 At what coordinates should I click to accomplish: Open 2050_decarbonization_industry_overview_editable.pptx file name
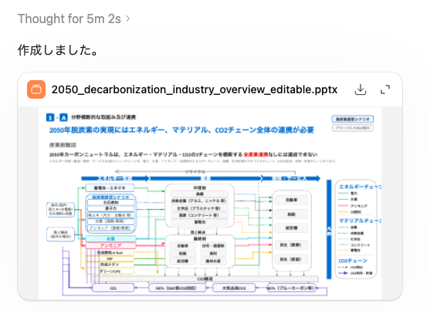195,89
